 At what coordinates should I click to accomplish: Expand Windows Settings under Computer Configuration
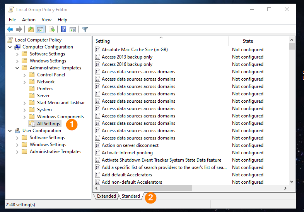[17, 61]
